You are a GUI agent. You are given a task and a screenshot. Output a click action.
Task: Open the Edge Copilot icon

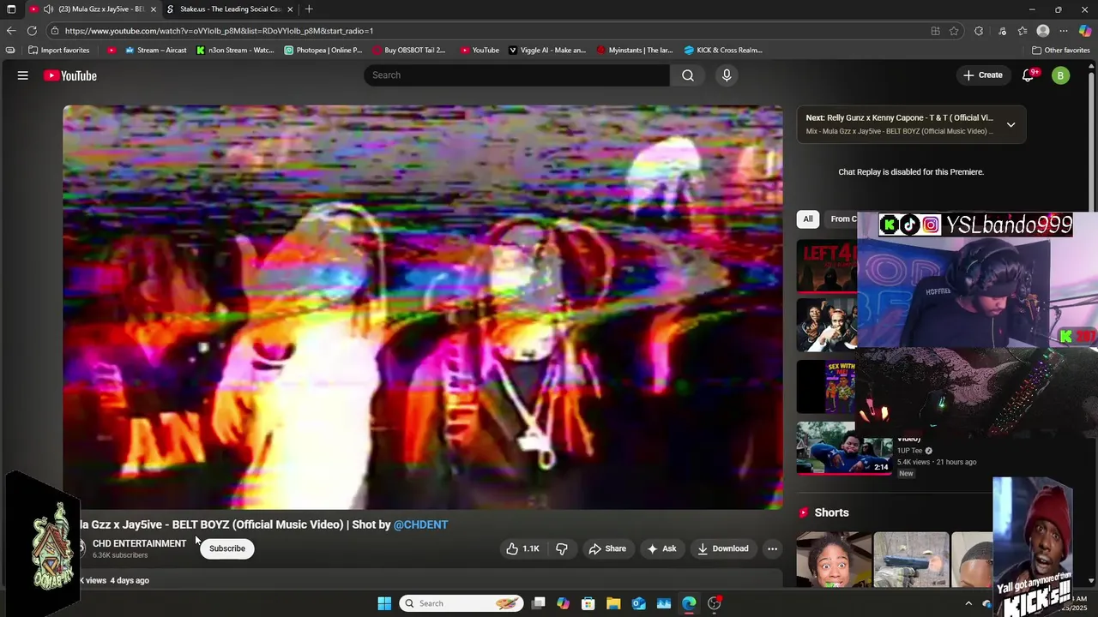pyautogui.click(x=1085, y=31)
